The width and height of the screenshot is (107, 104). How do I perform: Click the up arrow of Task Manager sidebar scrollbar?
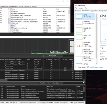(x=96, y=14)
